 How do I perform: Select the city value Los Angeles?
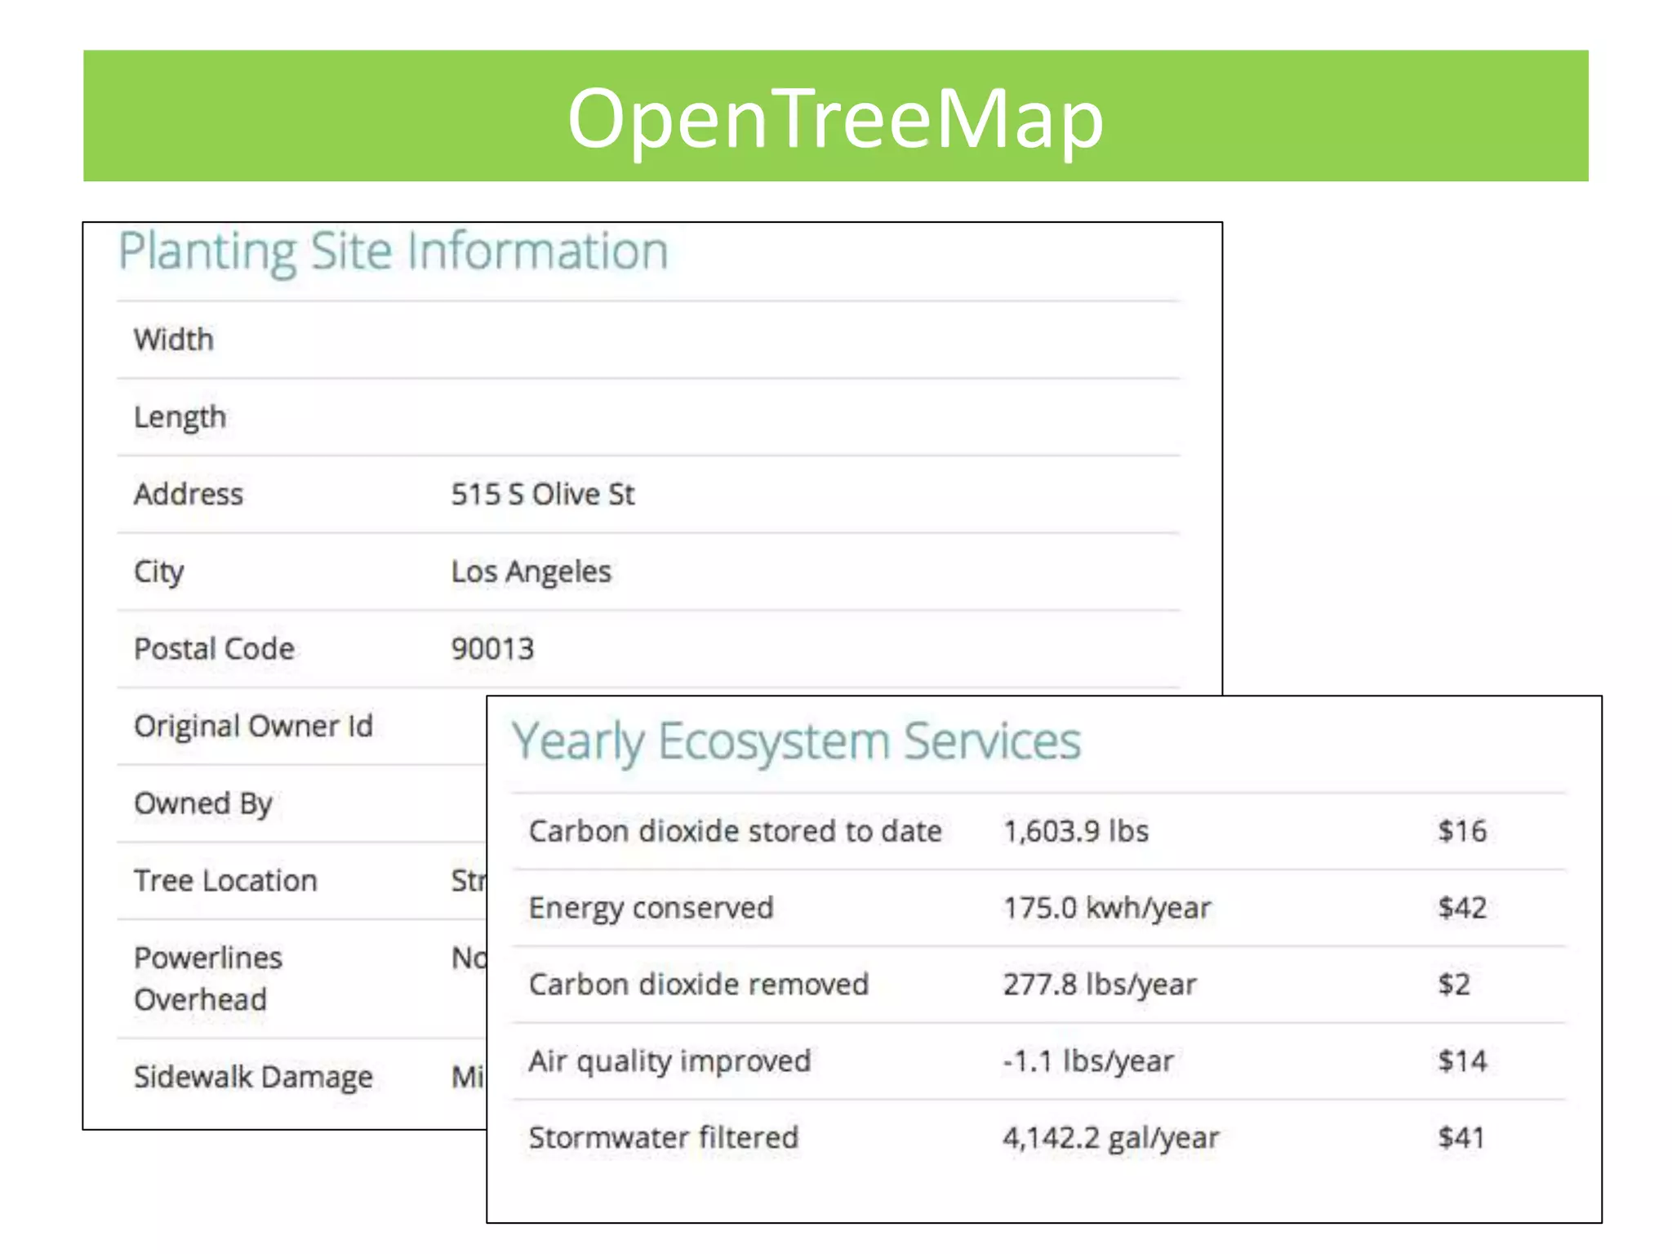point(531,571)
